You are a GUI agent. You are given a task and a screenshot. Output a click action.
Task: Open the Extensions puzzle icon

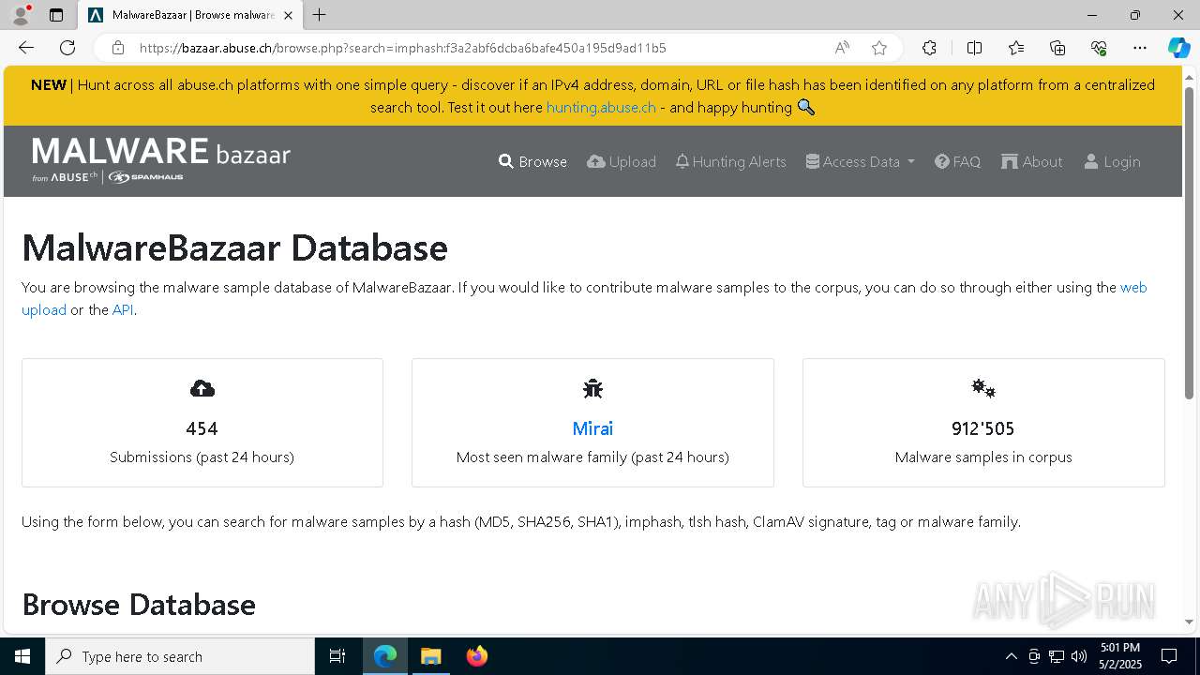click(x=929, y=48)
